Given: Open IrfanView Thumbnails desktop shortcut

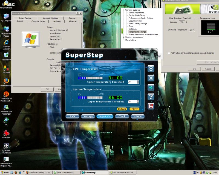Looking at the screenshot, I should pyautogui.click(x=6, y=148).
